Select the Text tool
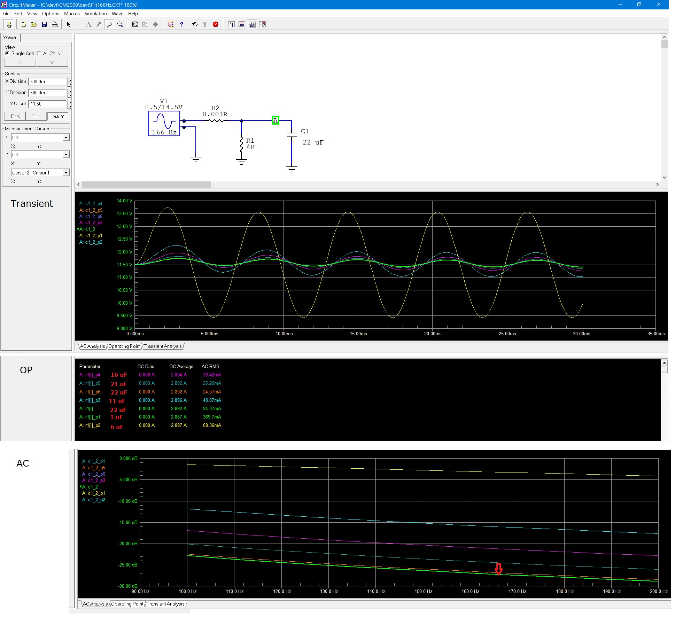691x617 pixels. [x=88, y=24]
